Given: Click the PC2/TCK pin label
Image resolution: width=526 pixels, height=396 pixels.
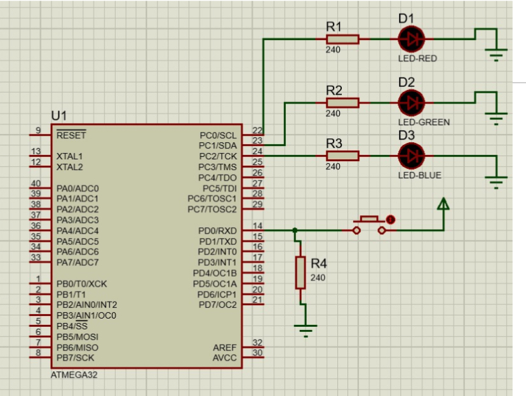Looking at the screenshot, I should tap(218, 157).
